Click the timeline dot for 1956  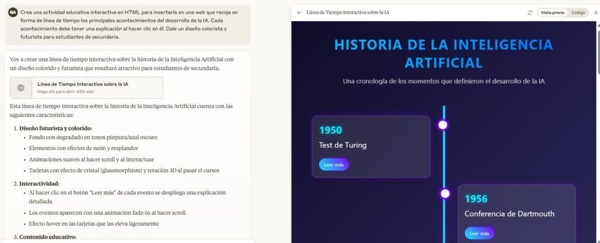445,194
